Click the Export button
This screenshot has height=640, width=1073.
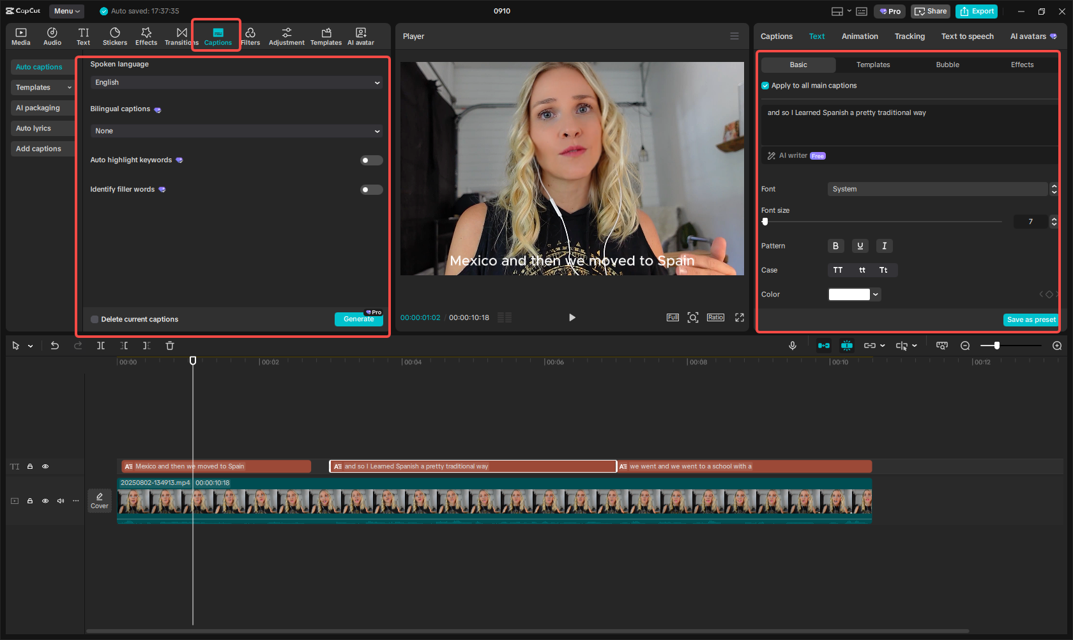coord(977,11)
